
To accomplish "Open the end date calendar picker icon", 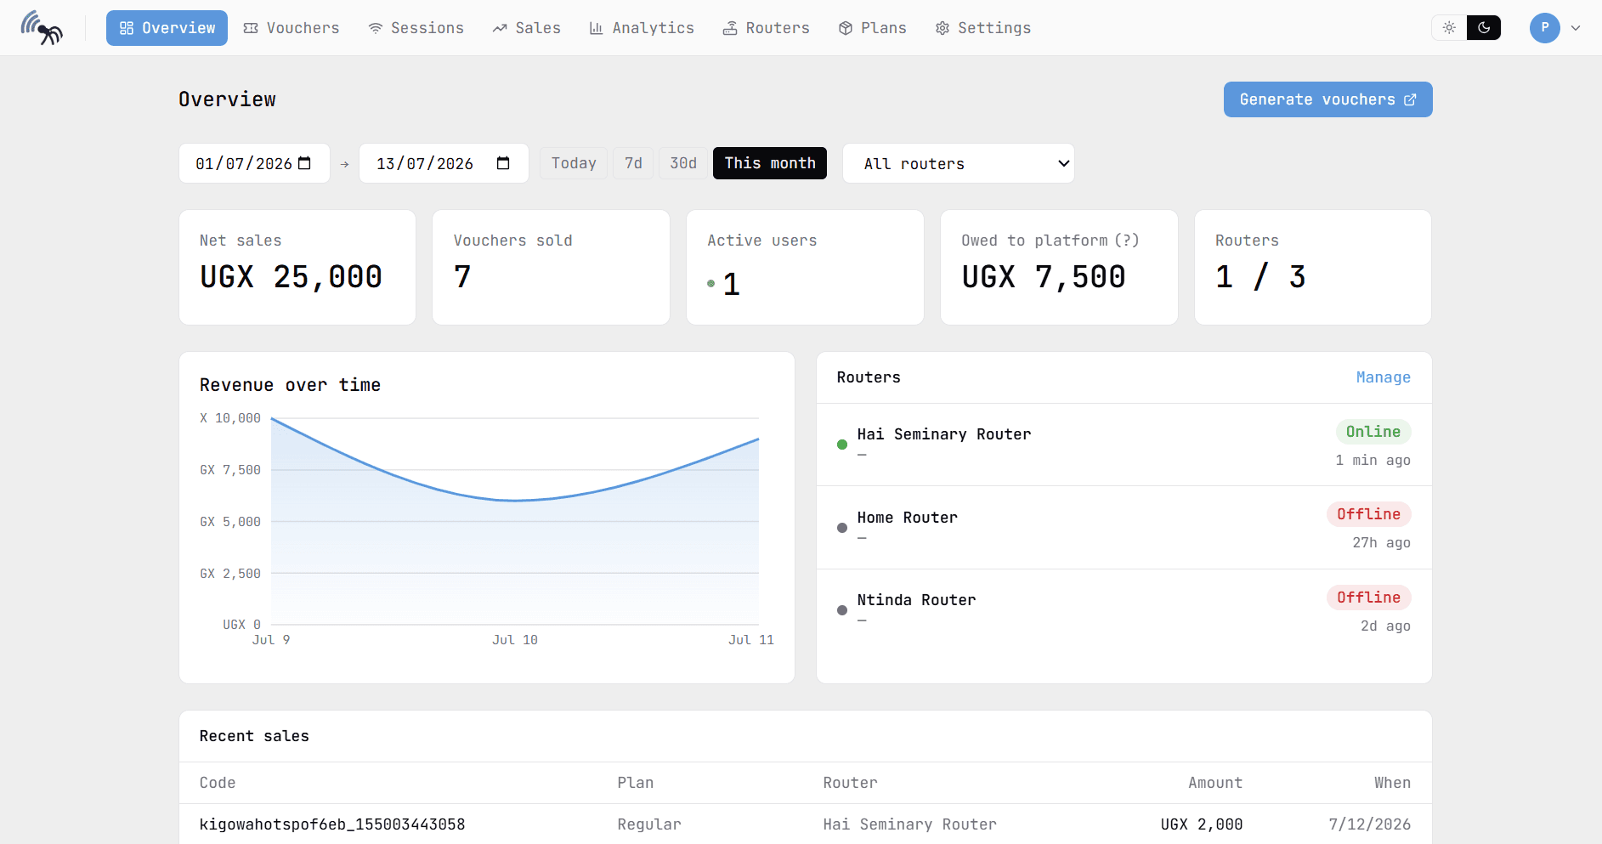I will [x=503, y=163].
